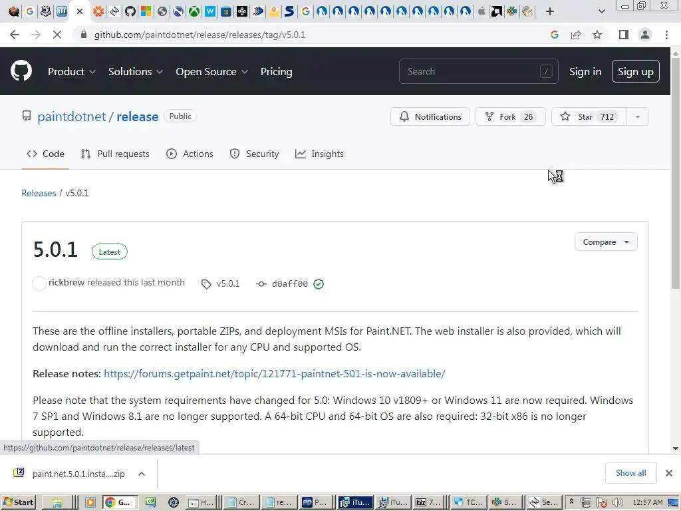Focus the GitHub search field
Screen dimensions: 681x511
pyautogui.click(x=478, y=71)
